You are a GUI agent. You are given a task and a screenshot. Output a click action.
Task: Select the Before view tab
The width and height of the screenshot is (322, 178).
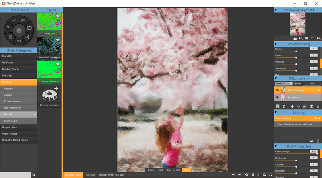(x=151, y=170)
